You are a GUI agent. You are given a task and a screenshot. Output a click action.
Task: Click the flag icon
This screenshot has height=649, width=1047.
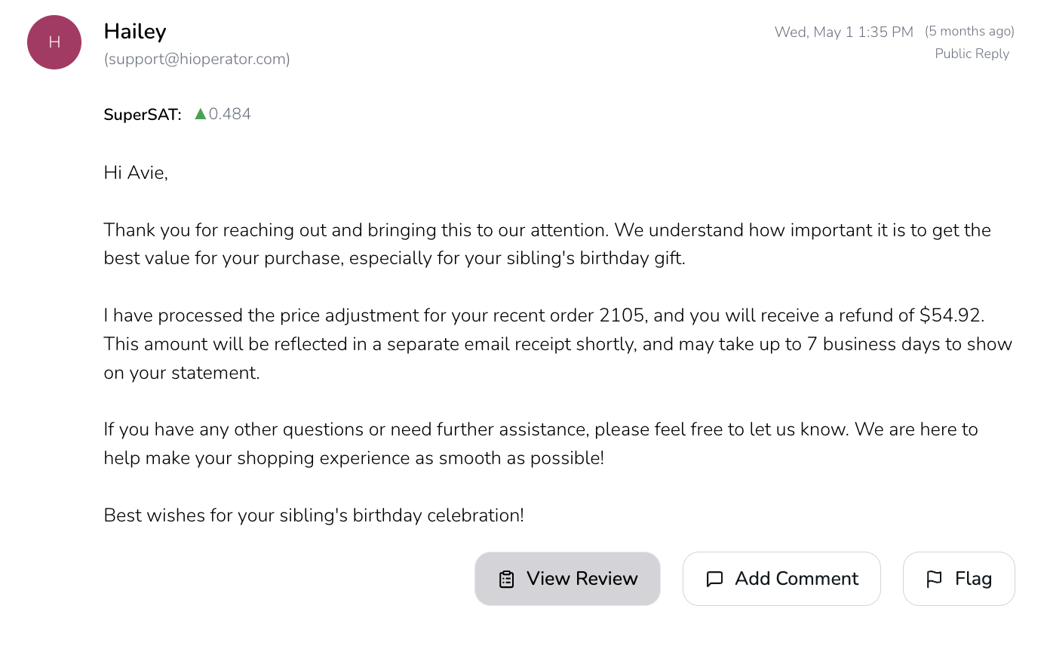934,579
